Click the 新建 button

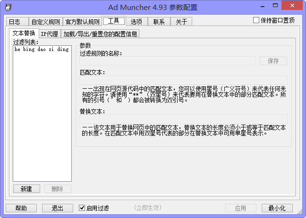26,189
